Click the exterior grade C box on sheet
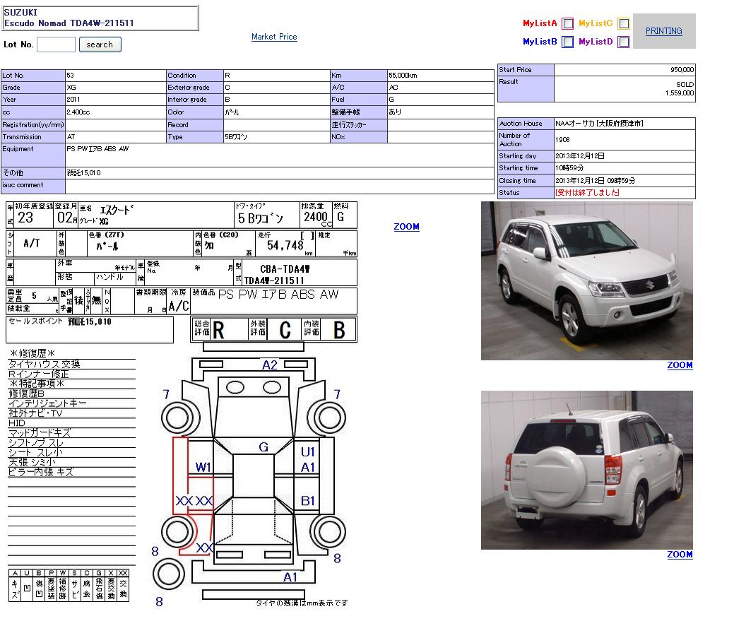 (285, 330)
